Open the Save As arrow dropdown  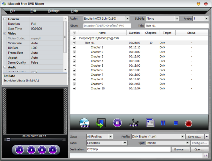click(x=207, y=137)
